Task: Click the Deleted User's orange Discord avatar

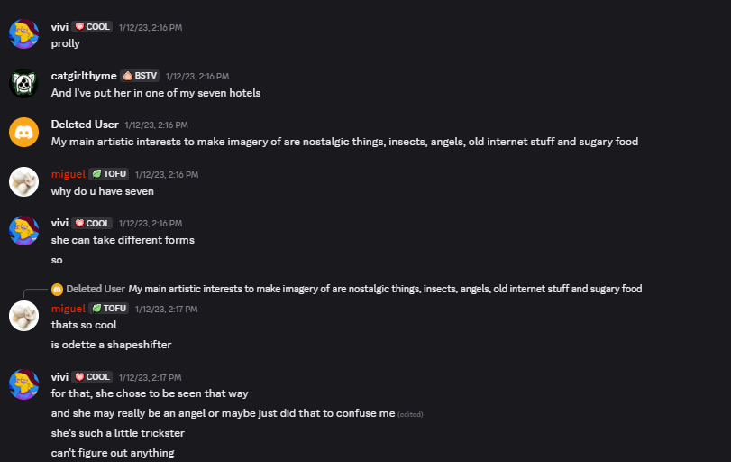Action: tap(23, 132)
